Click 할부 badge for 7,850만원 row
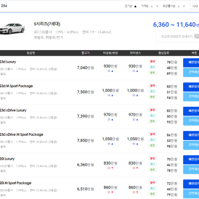The height and width of the screenshot is (199, 199). point(152,134)
